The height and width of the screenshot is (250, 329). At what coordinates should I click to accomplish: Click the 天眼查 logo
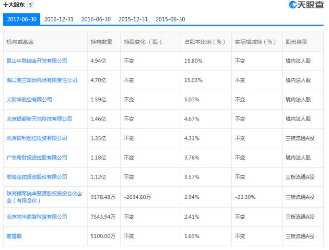(x=306, y=5)
